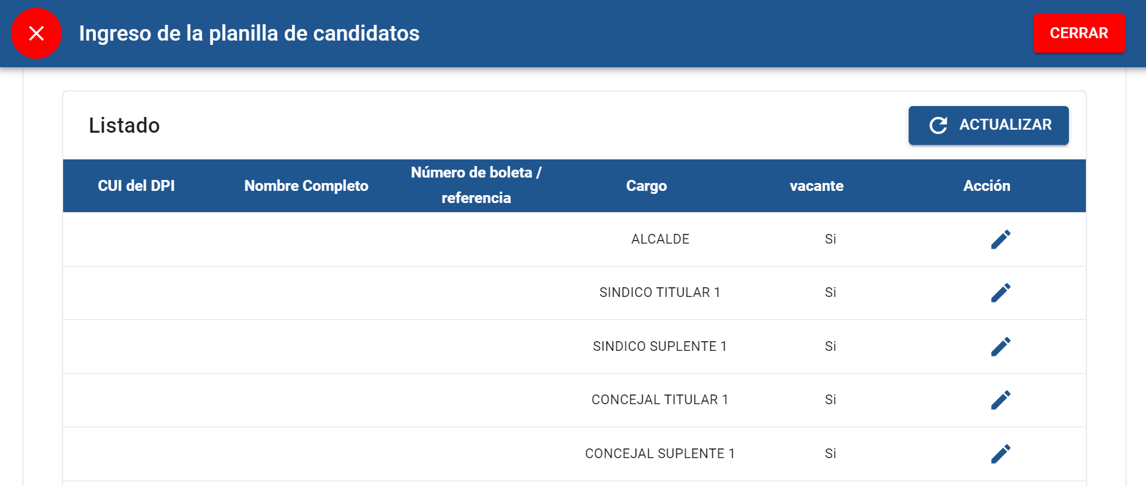This screenshot has width=1146, height=486.
Task: Click the SINDICO TITULAR 1 cell
Action: [660, 293]
